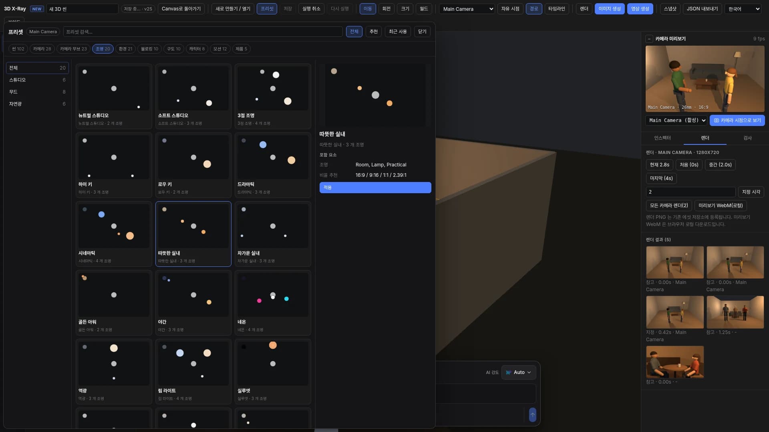The image size is (769, 432).
Task: Click the 영상 생성 button
Action: tap(640, 9)
